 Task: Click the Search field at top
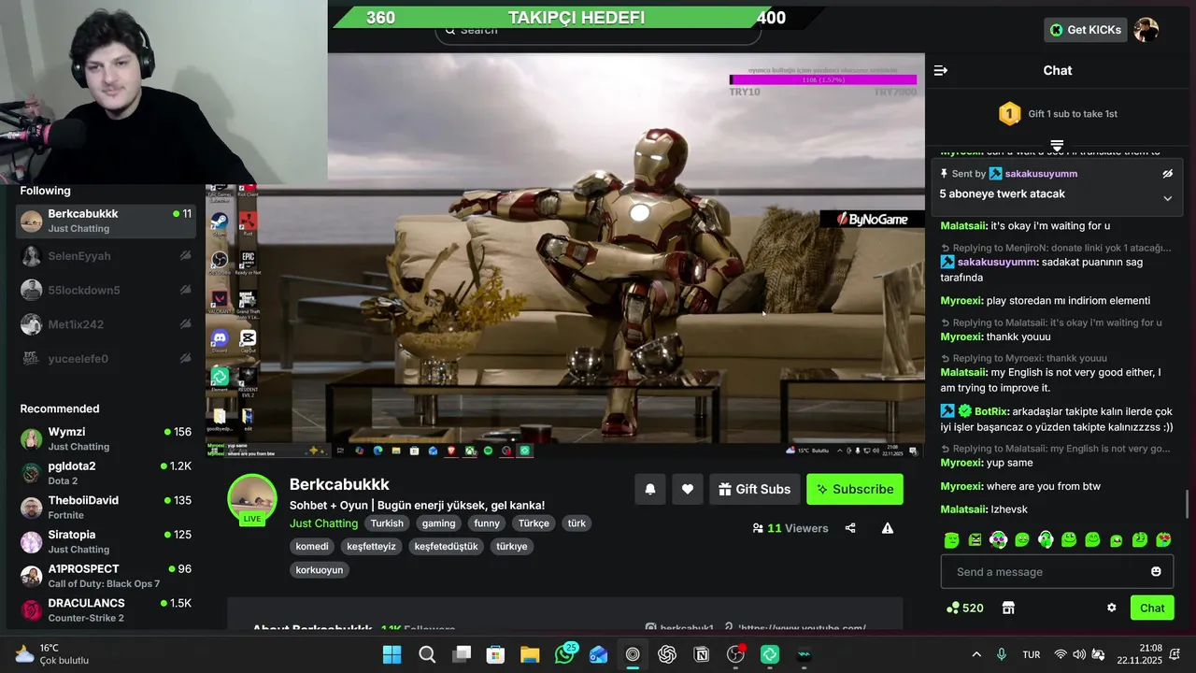coord(598,31)
